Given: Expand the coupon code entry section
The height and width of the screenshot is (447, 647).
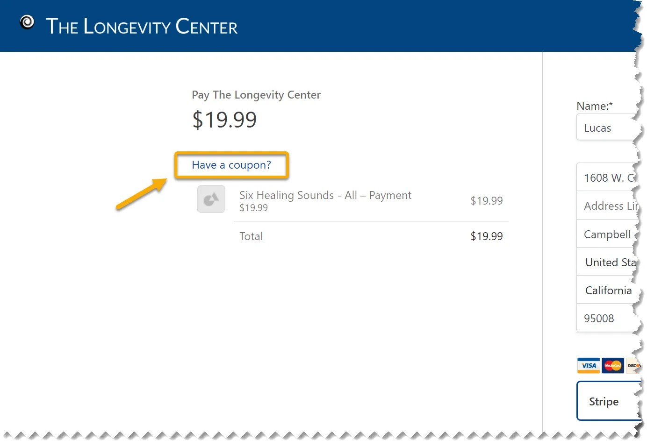Looking at the screenshot, I should (231, 164).
